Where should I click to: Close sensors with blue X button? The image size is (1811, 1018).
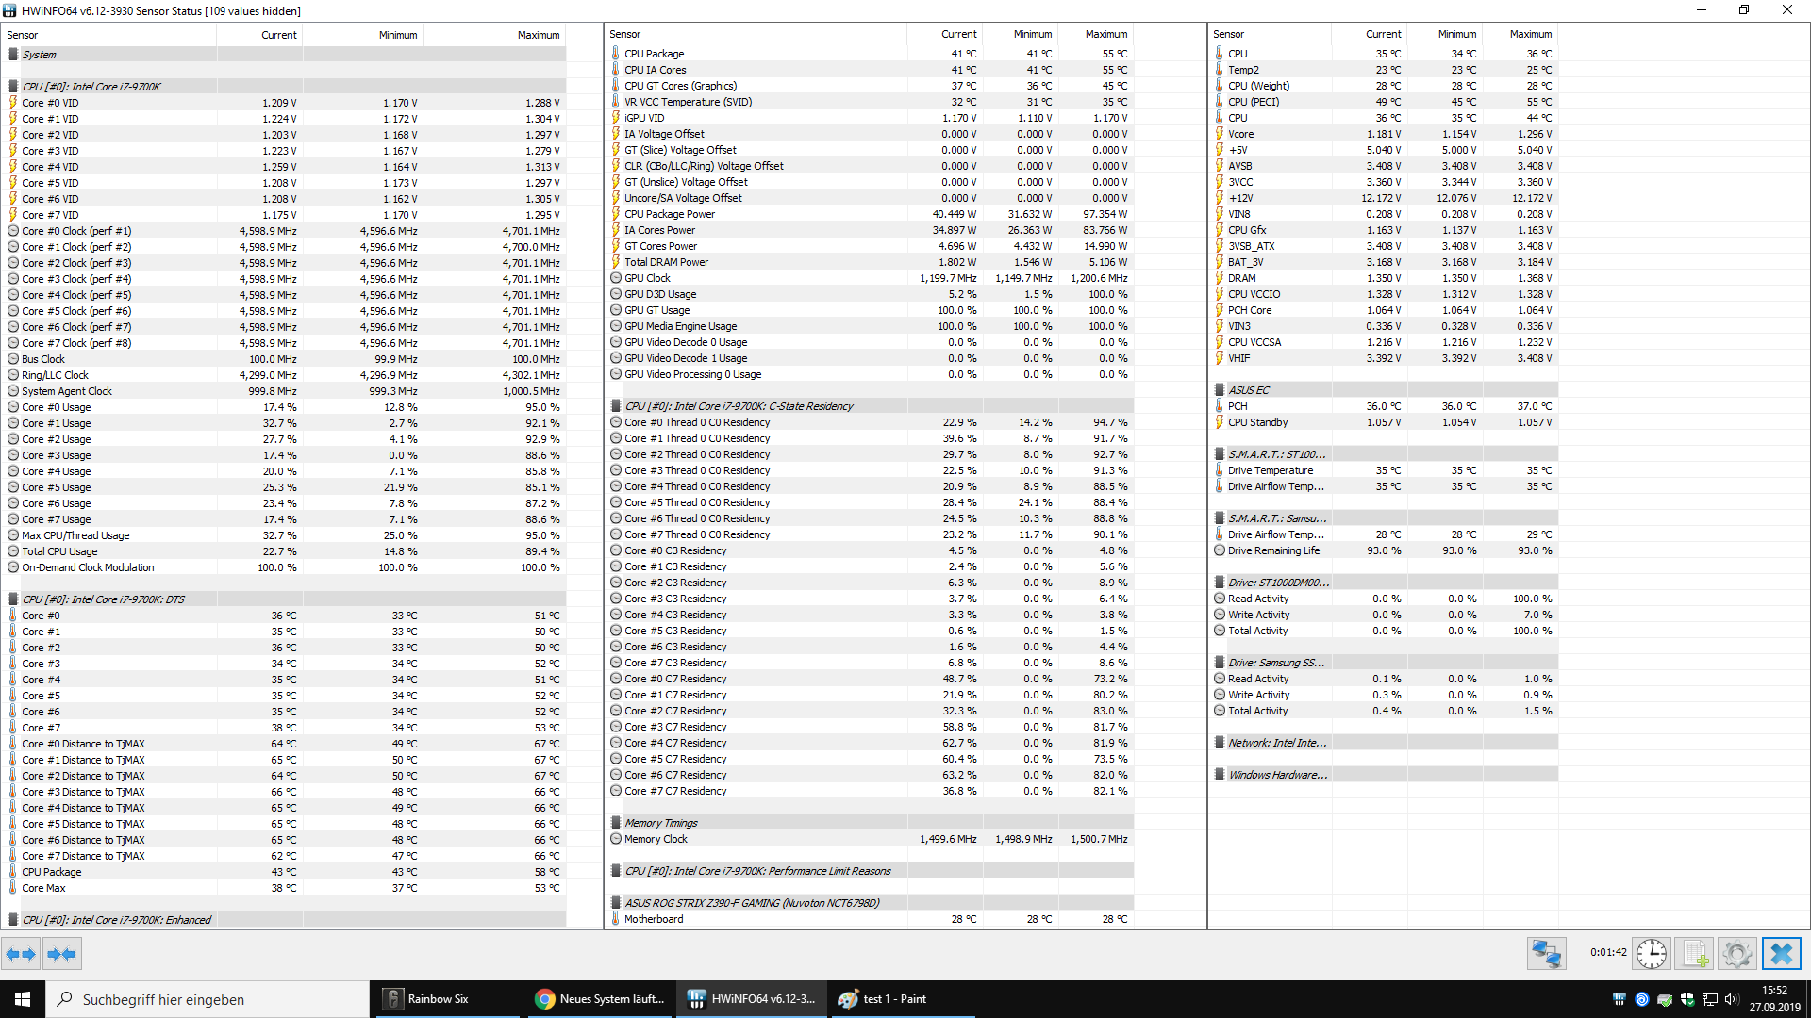click(1781, 954)
